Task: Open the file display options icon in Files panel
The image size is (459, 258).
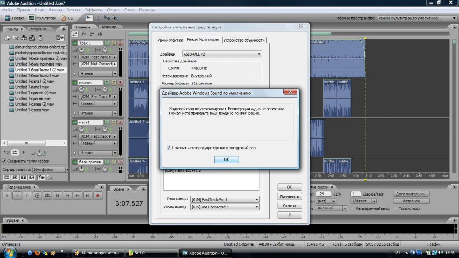Action: [x=60, y=38]
